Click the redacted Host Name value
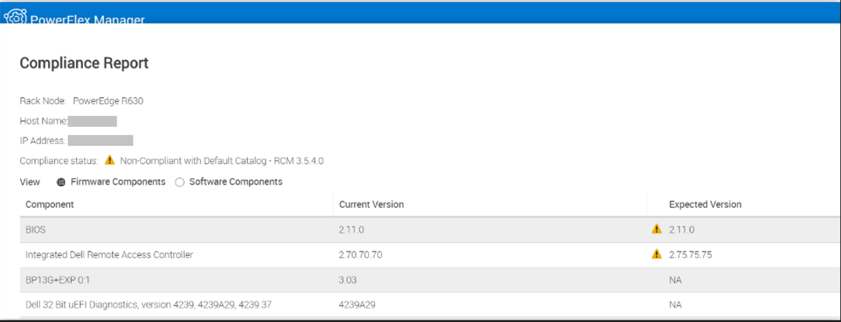The image size is (841, 322). click(92, 121)
